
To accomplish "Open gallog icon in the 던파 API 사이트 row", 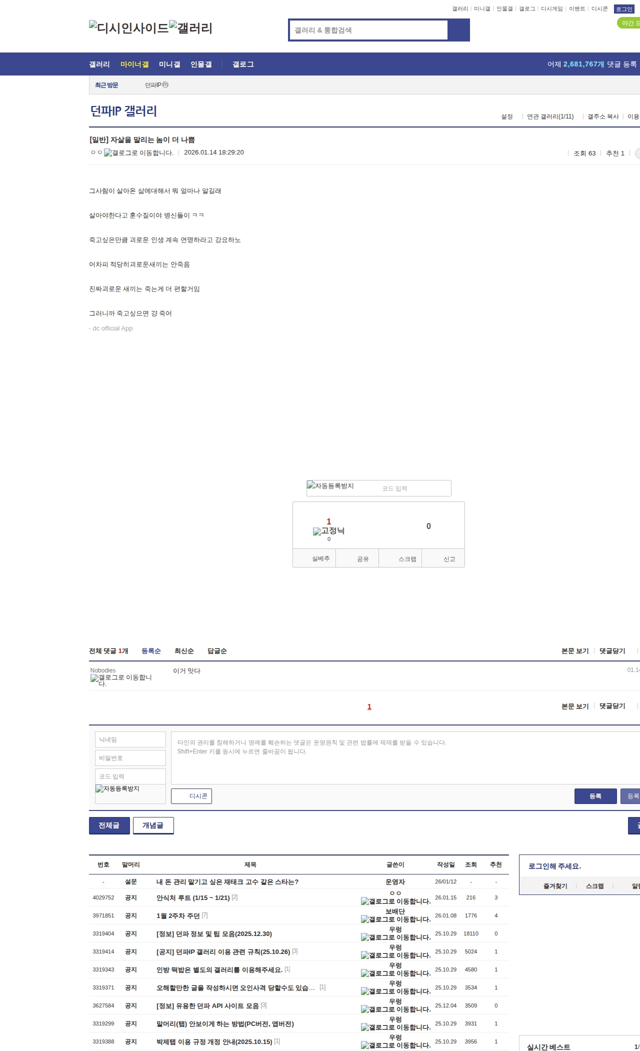I will [396, 1009].
